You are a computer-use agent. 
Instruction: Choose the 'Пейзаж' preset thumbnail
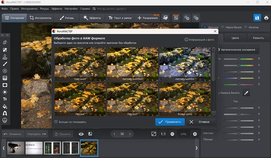pyautogui.click(x=80, y=99)
